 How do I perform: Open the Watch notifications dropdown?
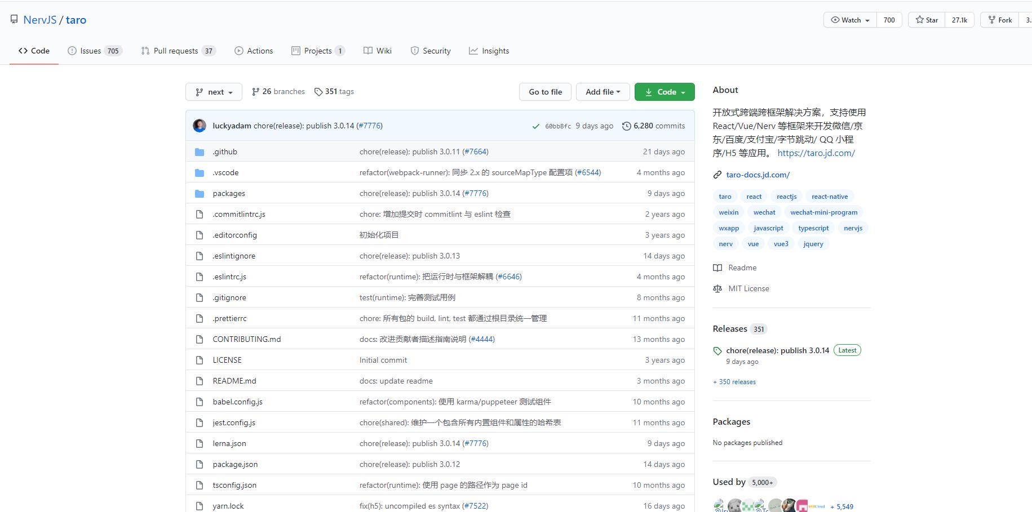851,20
